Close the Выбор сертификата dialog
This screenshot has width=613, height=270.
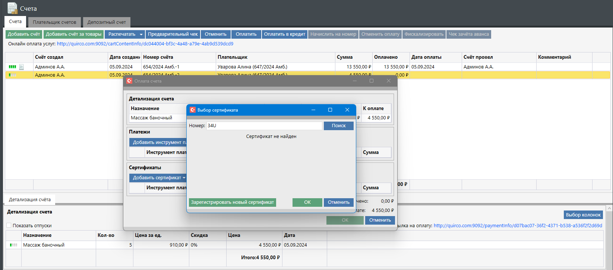pos(347,110)
